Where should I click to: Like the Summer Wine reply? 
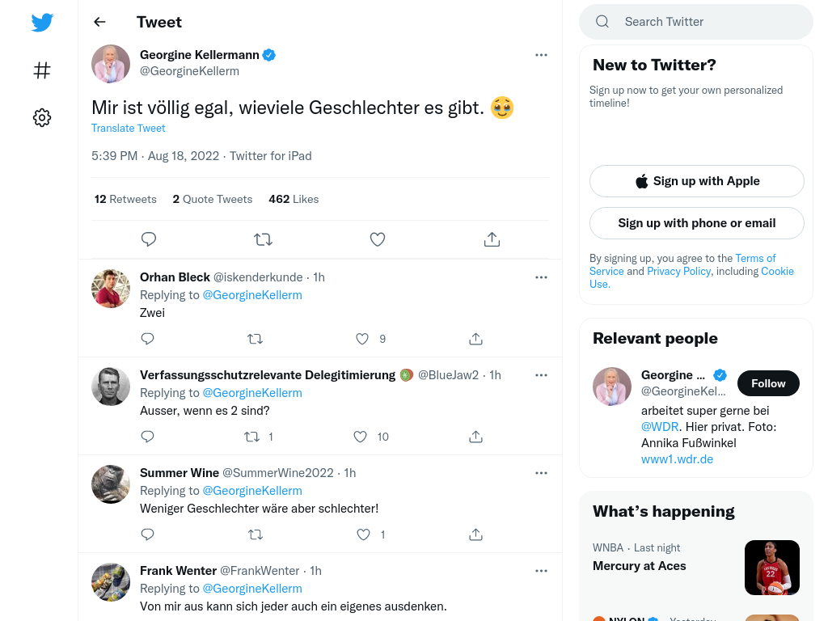coord(363,534)
